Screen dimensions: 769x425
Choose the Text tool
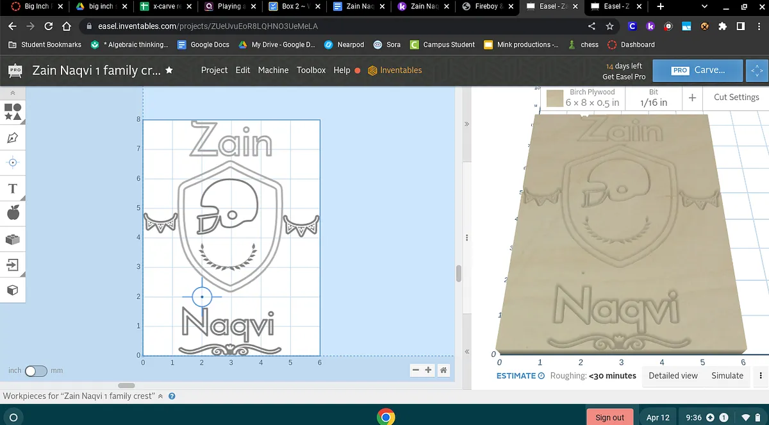tap(13, 188)
